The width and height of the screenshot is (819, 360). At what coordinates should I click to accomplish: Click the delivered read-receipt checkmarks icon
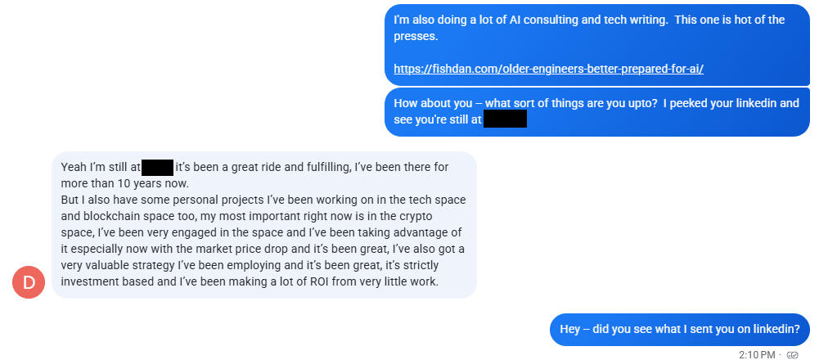(792, 354)
